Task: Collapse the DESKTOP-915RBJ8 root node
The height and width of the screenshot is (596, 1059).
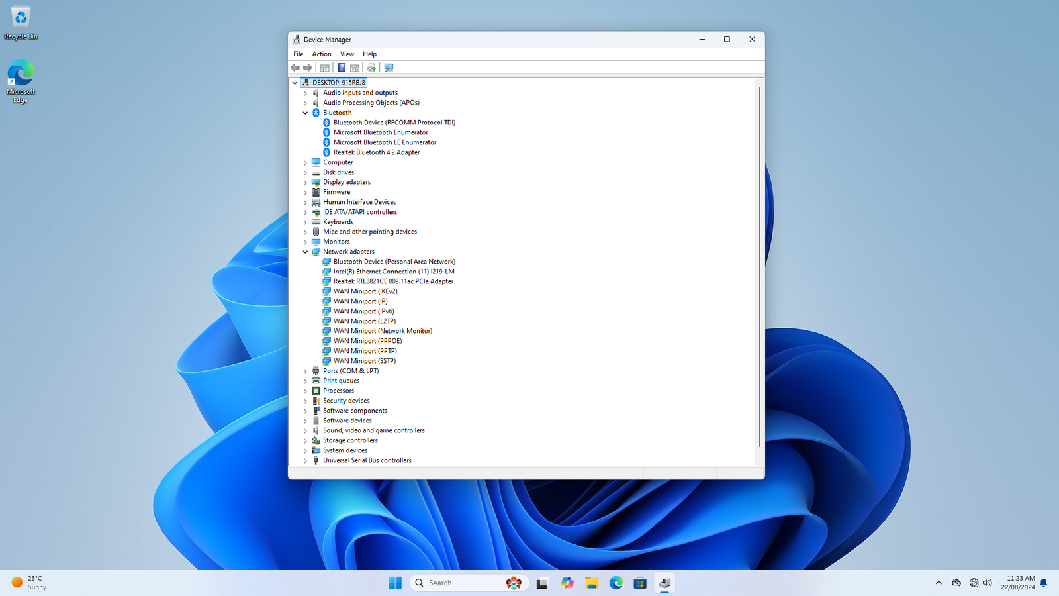Action: [x=295, y=83]
